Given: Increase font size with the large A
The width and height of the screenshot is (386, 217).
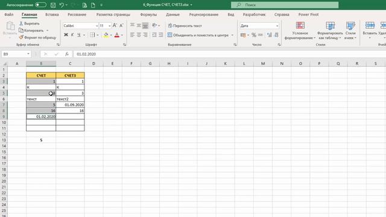Looking at the screenshot, I should pyautogui.click(x=115, y=25).
